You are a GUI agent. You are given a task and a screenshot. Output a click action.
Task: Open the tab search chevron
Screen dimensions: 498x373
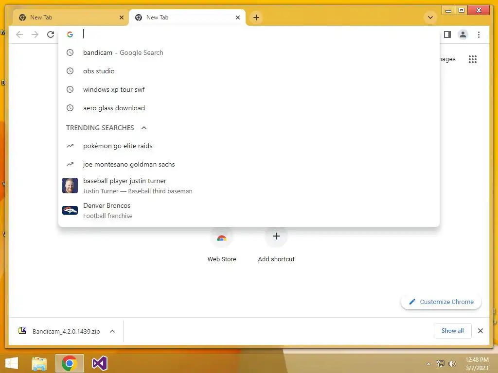(x=430, y=17)
